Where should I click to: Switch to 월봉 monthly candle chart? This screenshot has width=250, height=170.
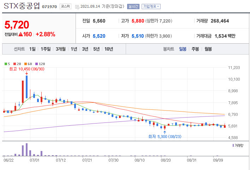208,49
